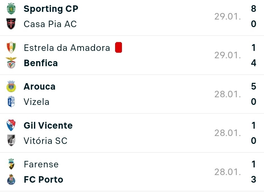Click the Gil Vicente crest

pos(11,126)
